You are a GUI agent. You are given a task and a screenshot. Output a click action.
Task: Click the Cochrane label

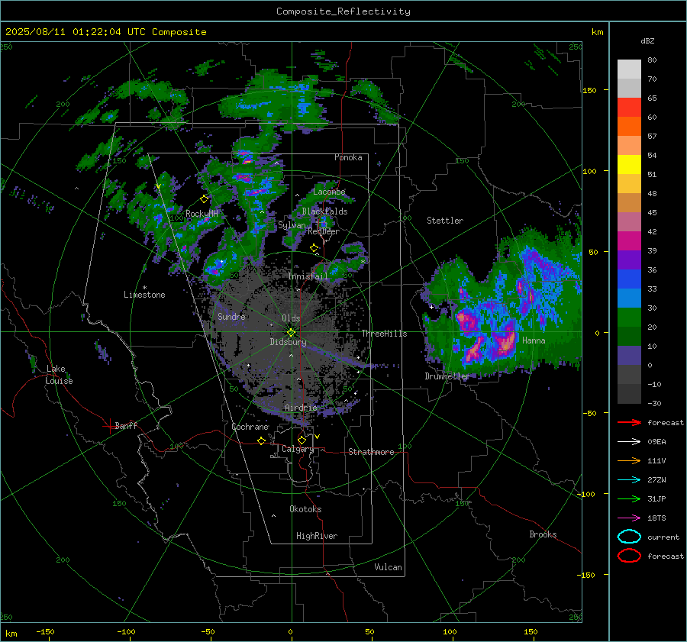(250, 427)
